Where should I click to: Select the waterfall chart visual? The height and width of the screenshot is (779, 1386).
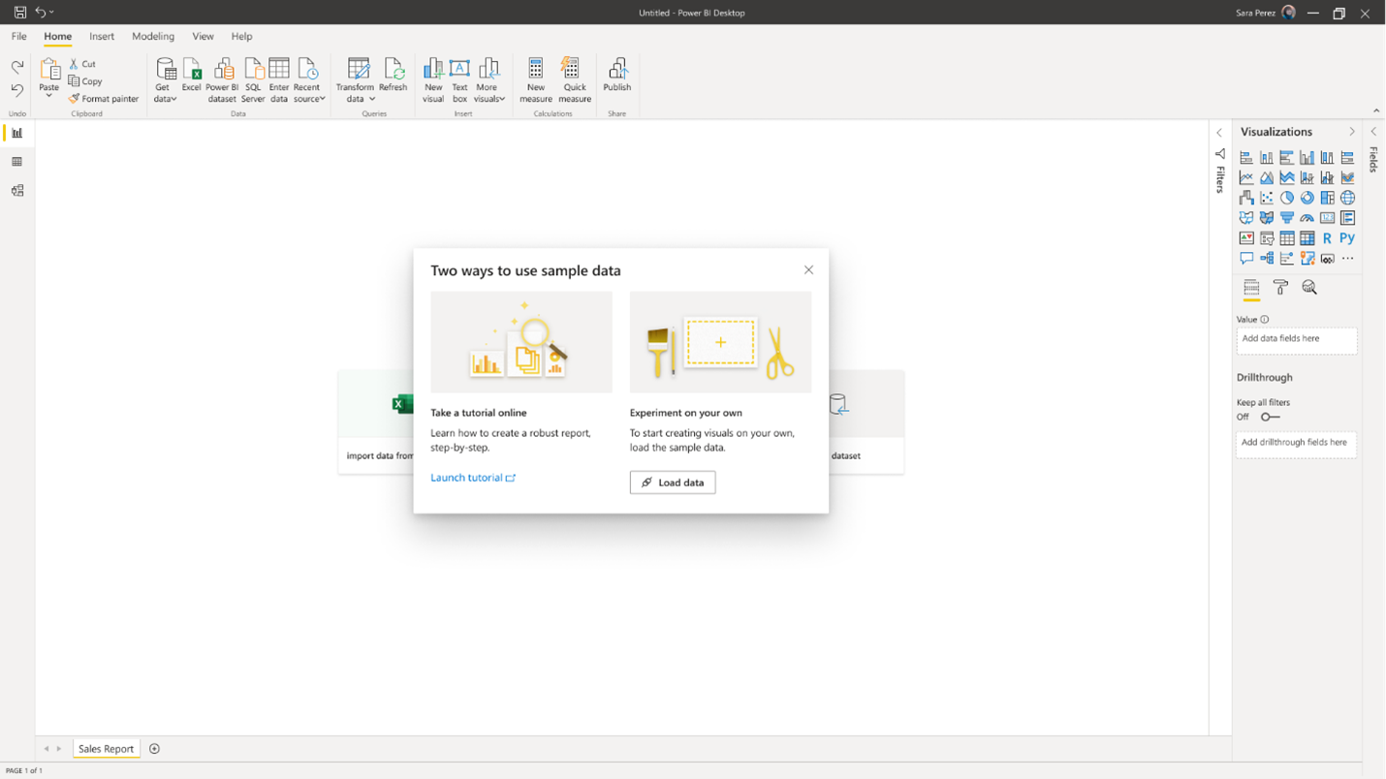(1246, 198)
